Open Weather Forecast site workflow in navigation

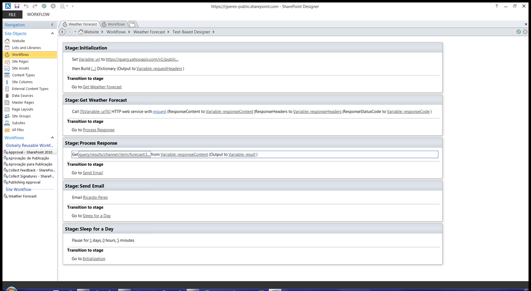coord(22,196)
